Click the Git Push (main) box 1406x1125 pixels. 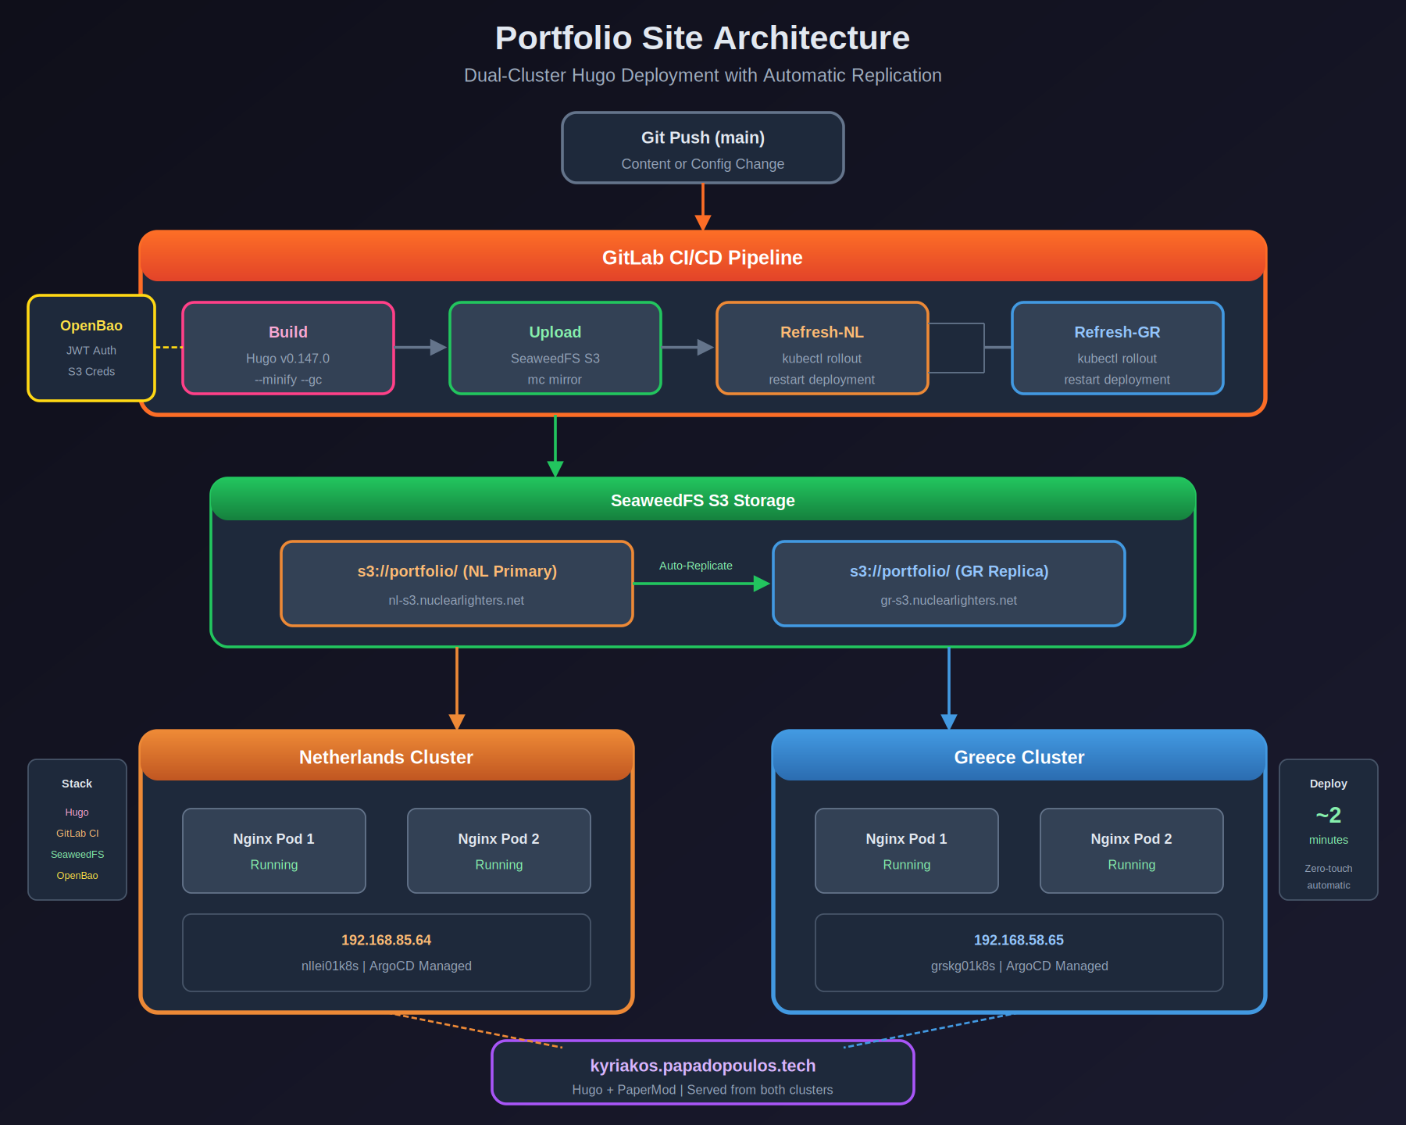pyautogui.click(x=701, y=148)
